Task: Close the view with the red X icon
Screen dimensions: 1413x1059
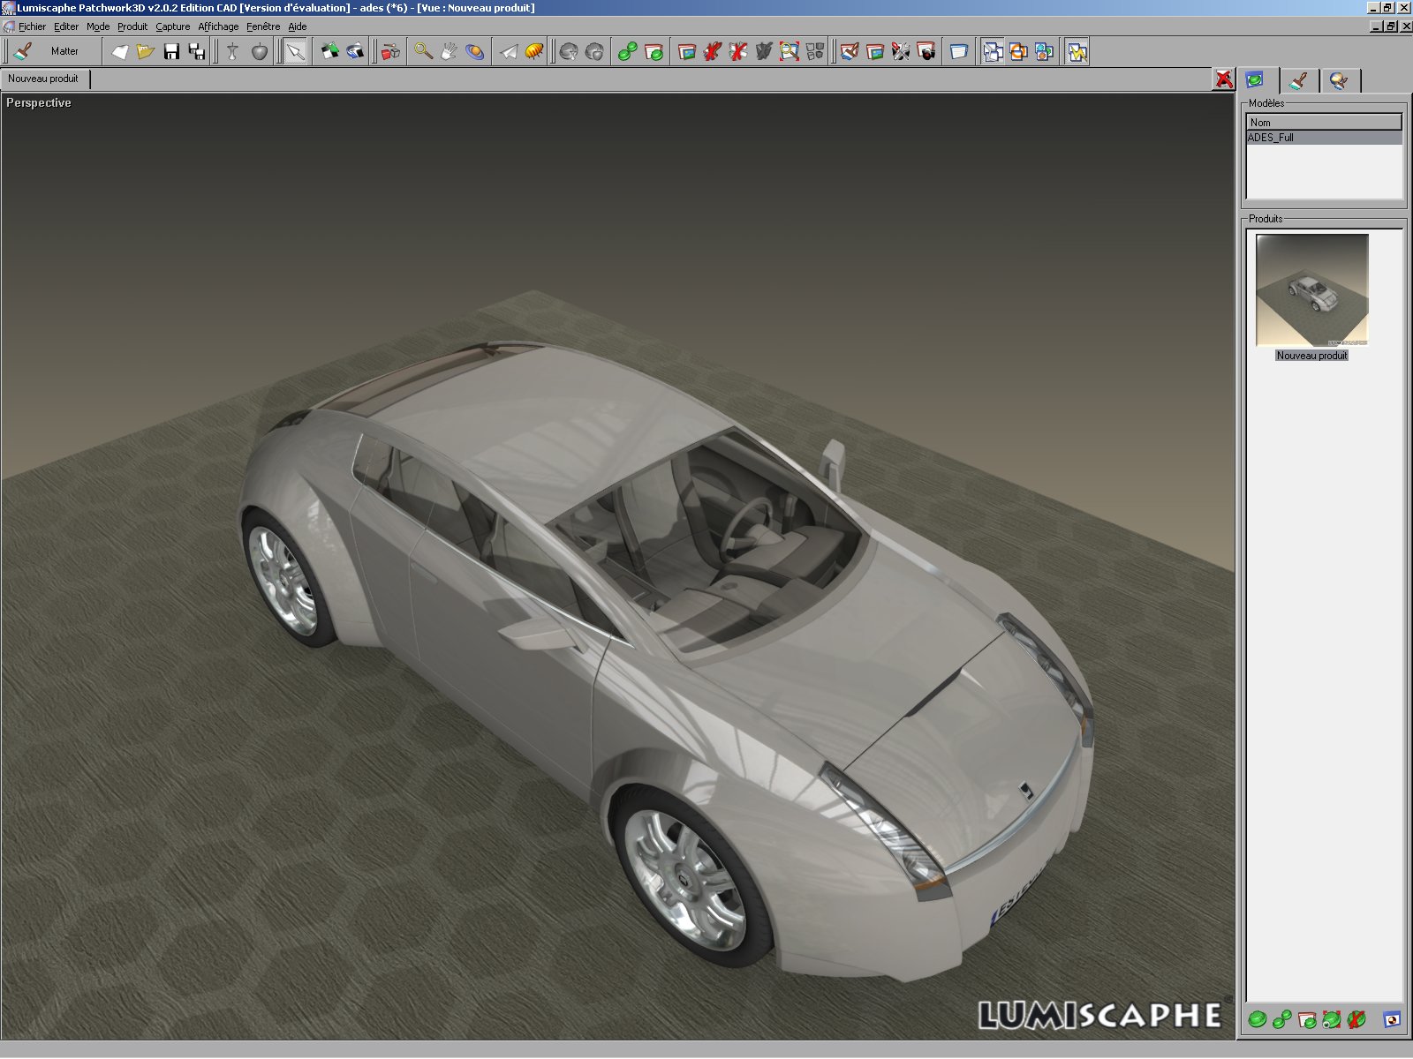Action: point(1224,79)
